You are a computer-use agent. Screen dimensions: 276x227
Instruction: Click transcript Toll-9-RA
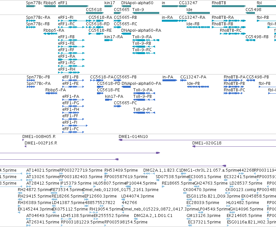[142, 37]
